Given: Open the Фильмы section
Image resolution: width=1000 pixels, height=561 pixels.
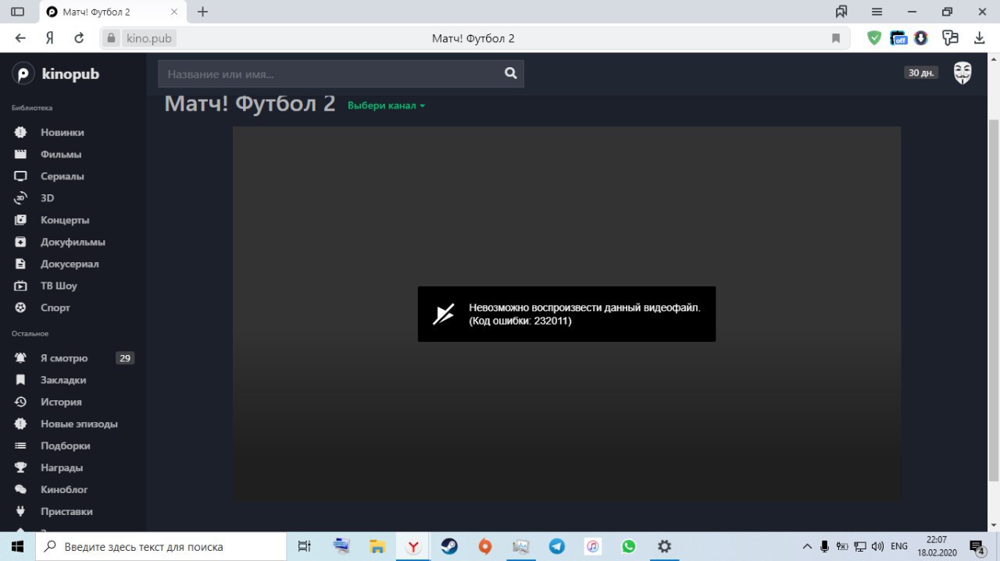Looking at the screenshot, I should (61, 154).
